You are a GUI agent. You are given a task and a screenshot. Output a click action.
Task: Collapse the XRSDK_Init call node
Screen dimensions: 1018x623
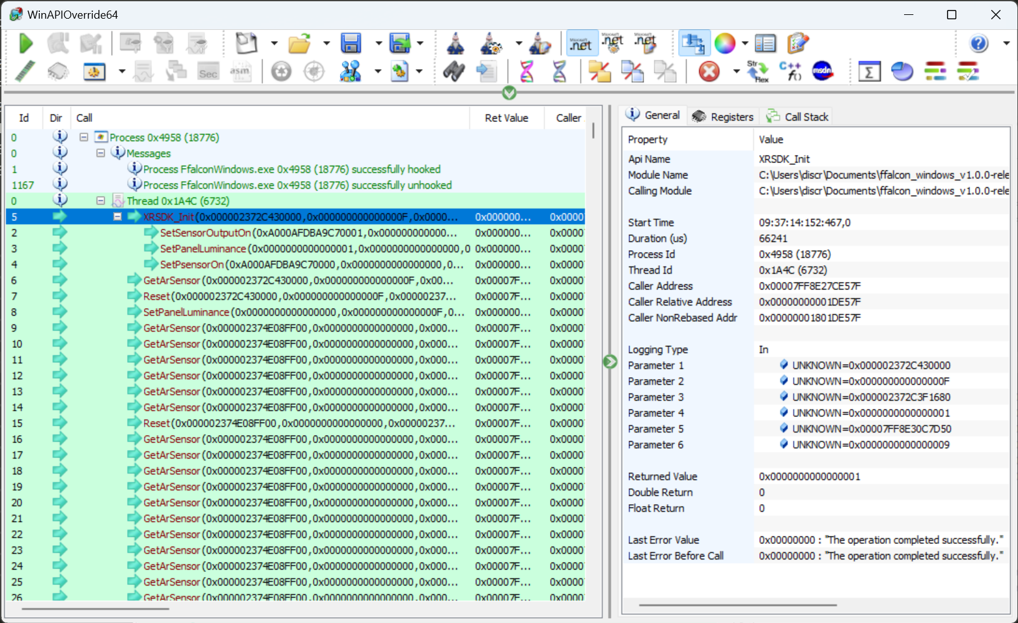pyautogui.click(x=117, y=217)
